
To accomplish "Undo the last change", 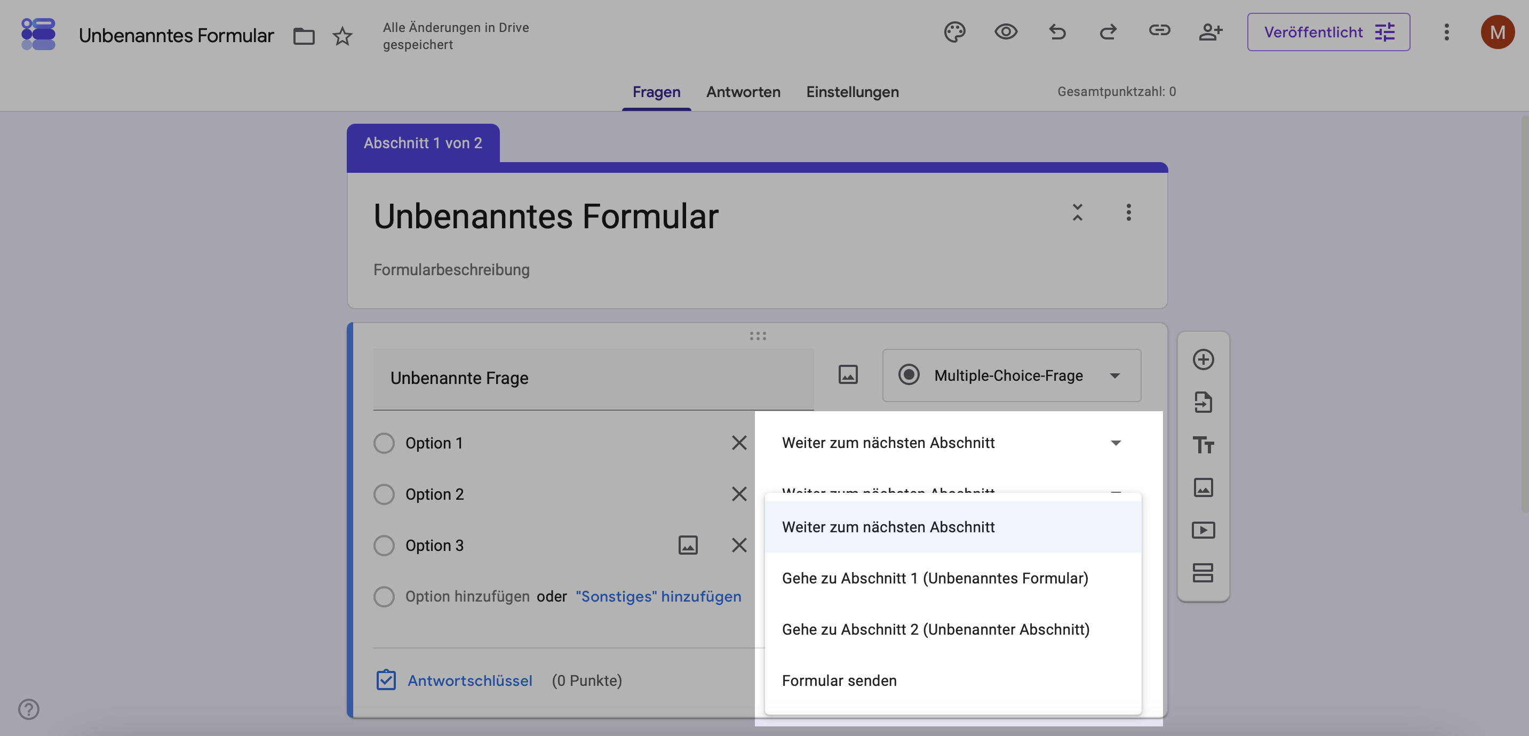I will 1057,32.
